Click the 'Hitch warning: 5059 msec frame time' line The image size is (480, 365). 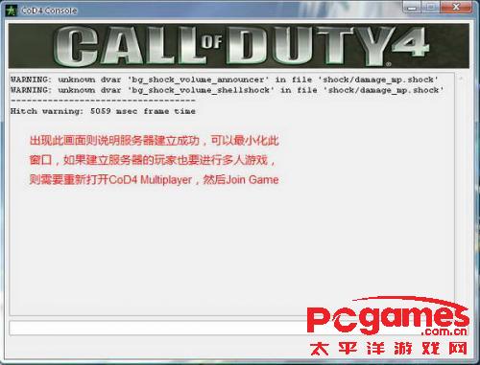[103, 111]
